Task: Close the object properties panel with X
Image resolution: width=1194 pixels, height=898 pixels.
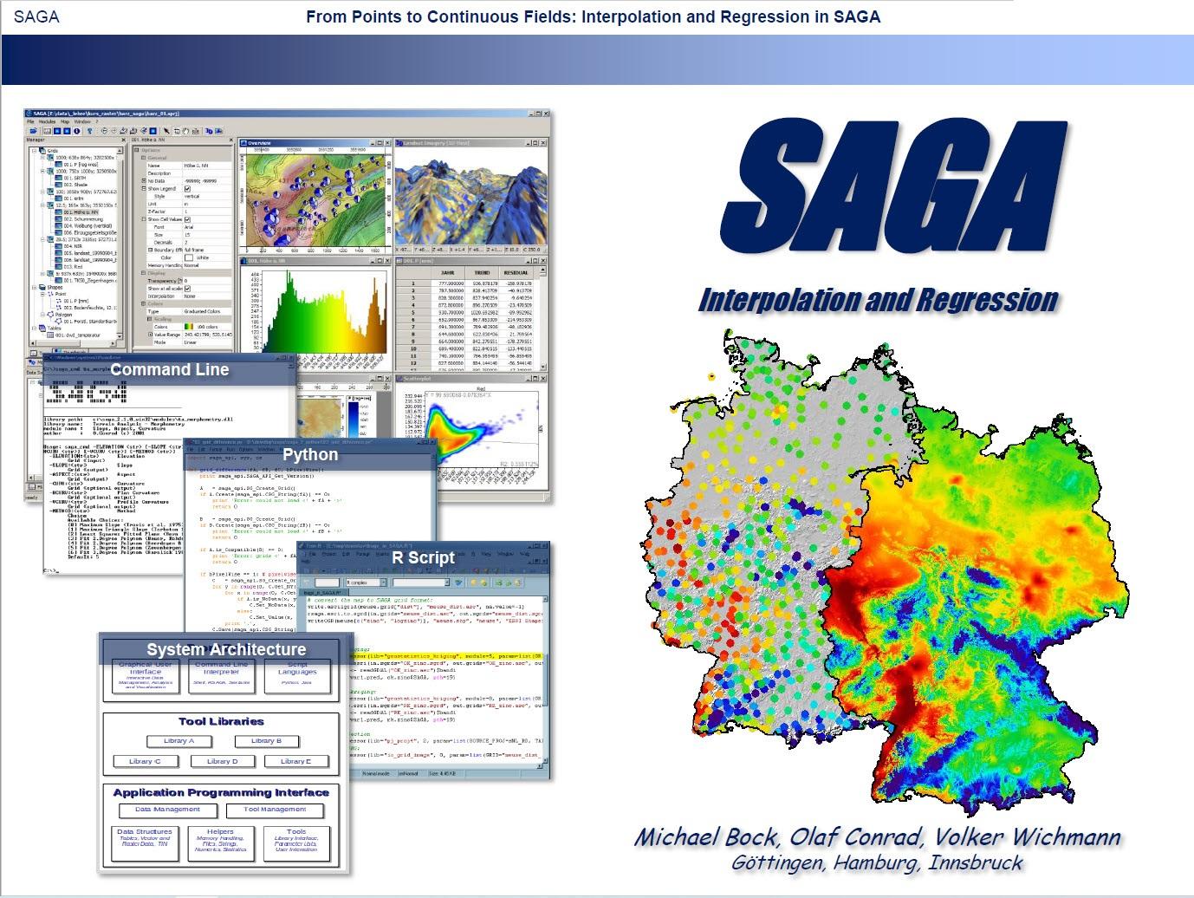Action: 231,140
